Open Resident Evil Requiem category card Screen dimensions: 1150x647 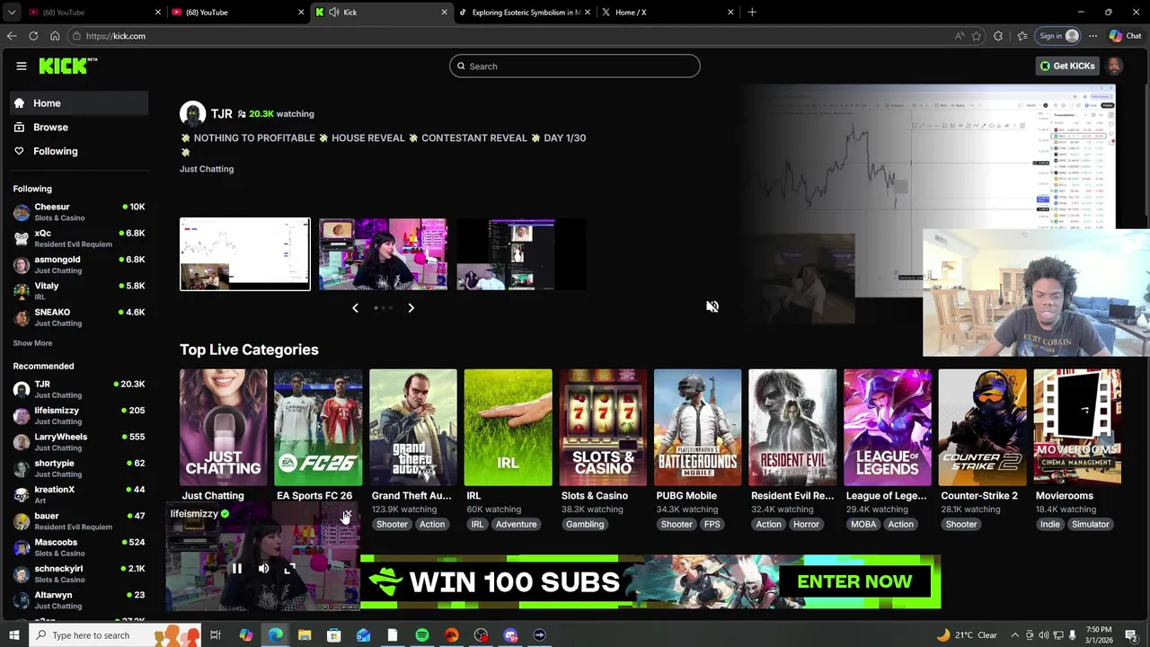[x=793, y=428]
